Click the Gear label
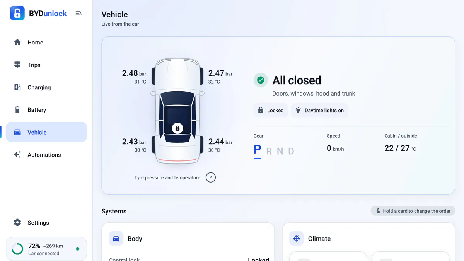Image resolution: width=464 pixels, height=261 pixels. coord(259,136)
